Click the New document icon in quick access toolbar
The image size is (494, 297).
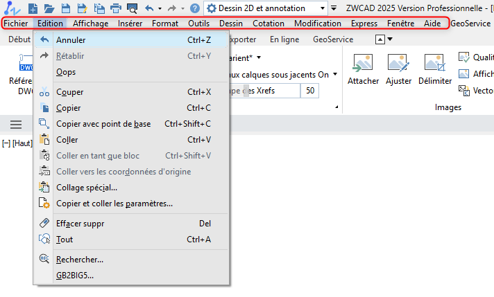[33, 8]
